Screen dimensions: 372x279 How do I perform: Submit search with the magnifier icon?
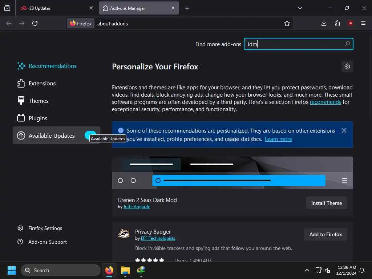pyautogui.click(x=347, y=44)
